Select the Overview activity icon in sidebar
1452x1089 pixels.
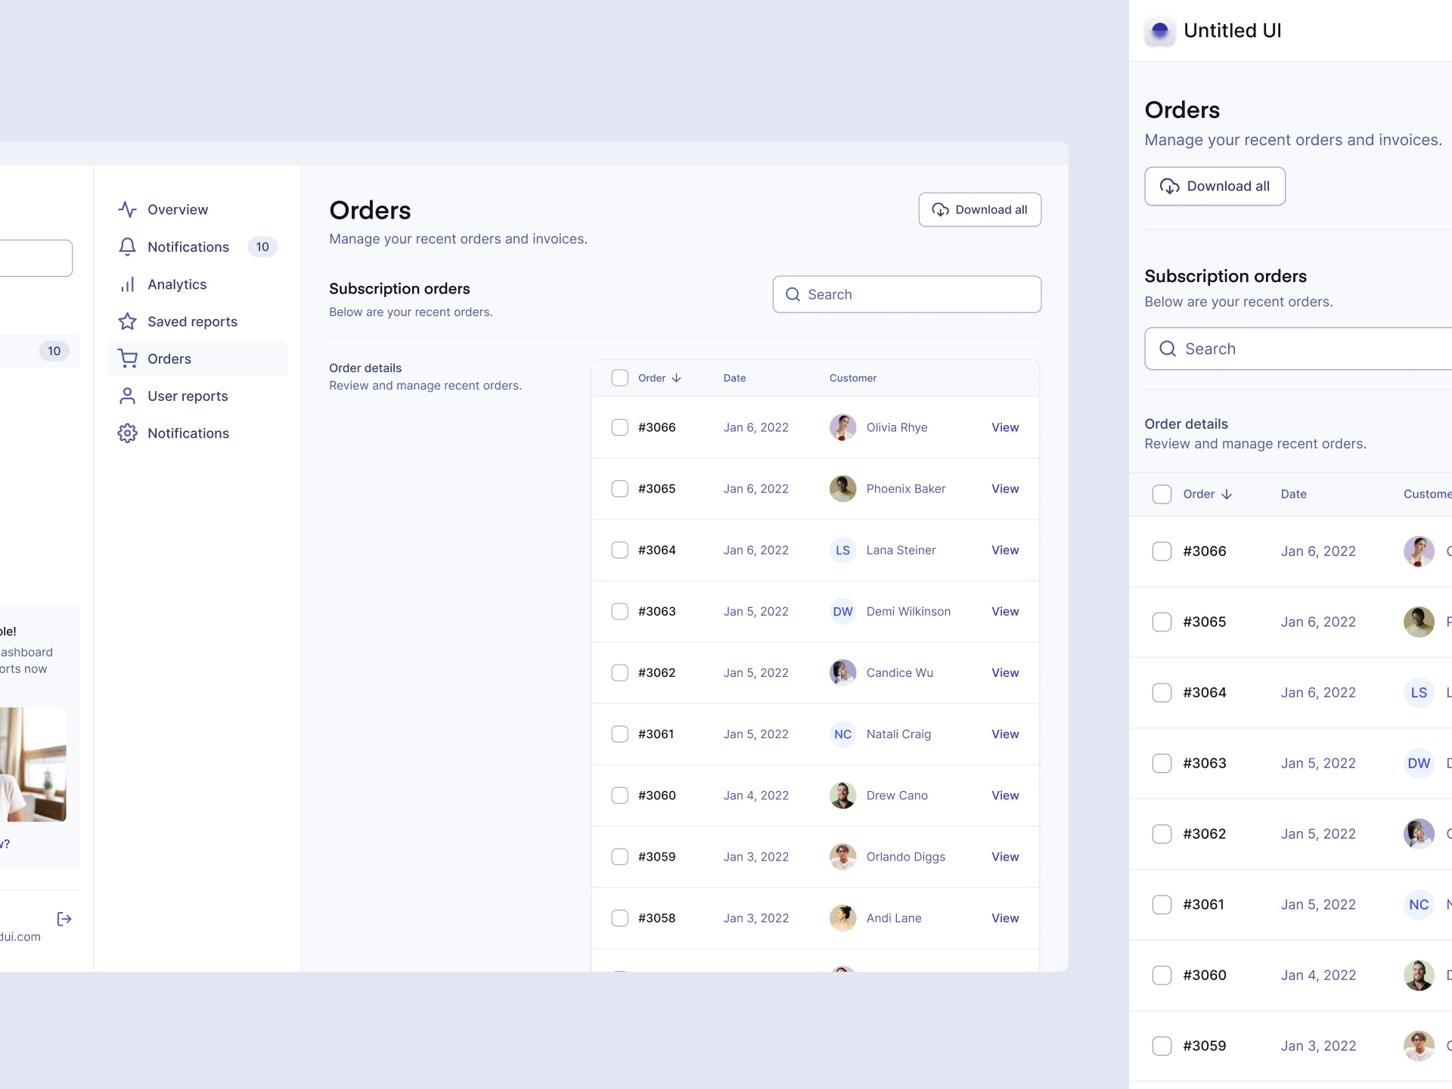coord(127,209)
